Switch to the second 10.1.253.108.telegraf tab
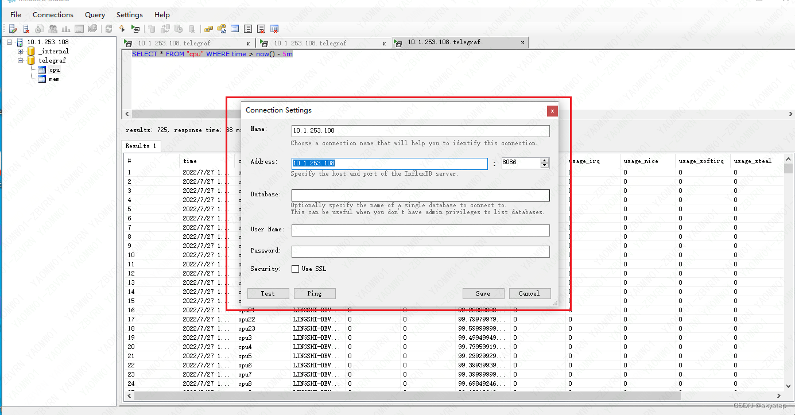The width and height of the screenshot is (795, 415). [323, 43]
